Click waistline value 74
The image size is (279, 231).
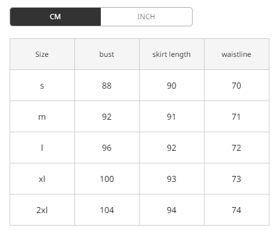pyautogui.click(x=236, y=210)
